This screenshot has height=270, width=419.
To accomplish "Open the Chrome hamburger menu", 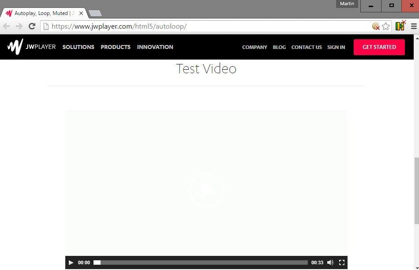I will pos(414,26).
